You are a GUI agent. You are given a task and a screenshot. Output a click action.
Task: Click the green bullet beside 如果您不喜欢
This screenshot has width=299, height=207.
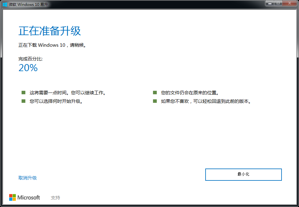click(155, 101)
